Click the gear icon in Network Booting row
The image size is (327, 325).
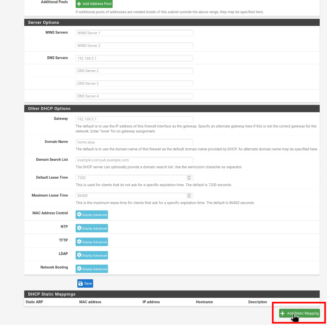(x=79, y=268)
